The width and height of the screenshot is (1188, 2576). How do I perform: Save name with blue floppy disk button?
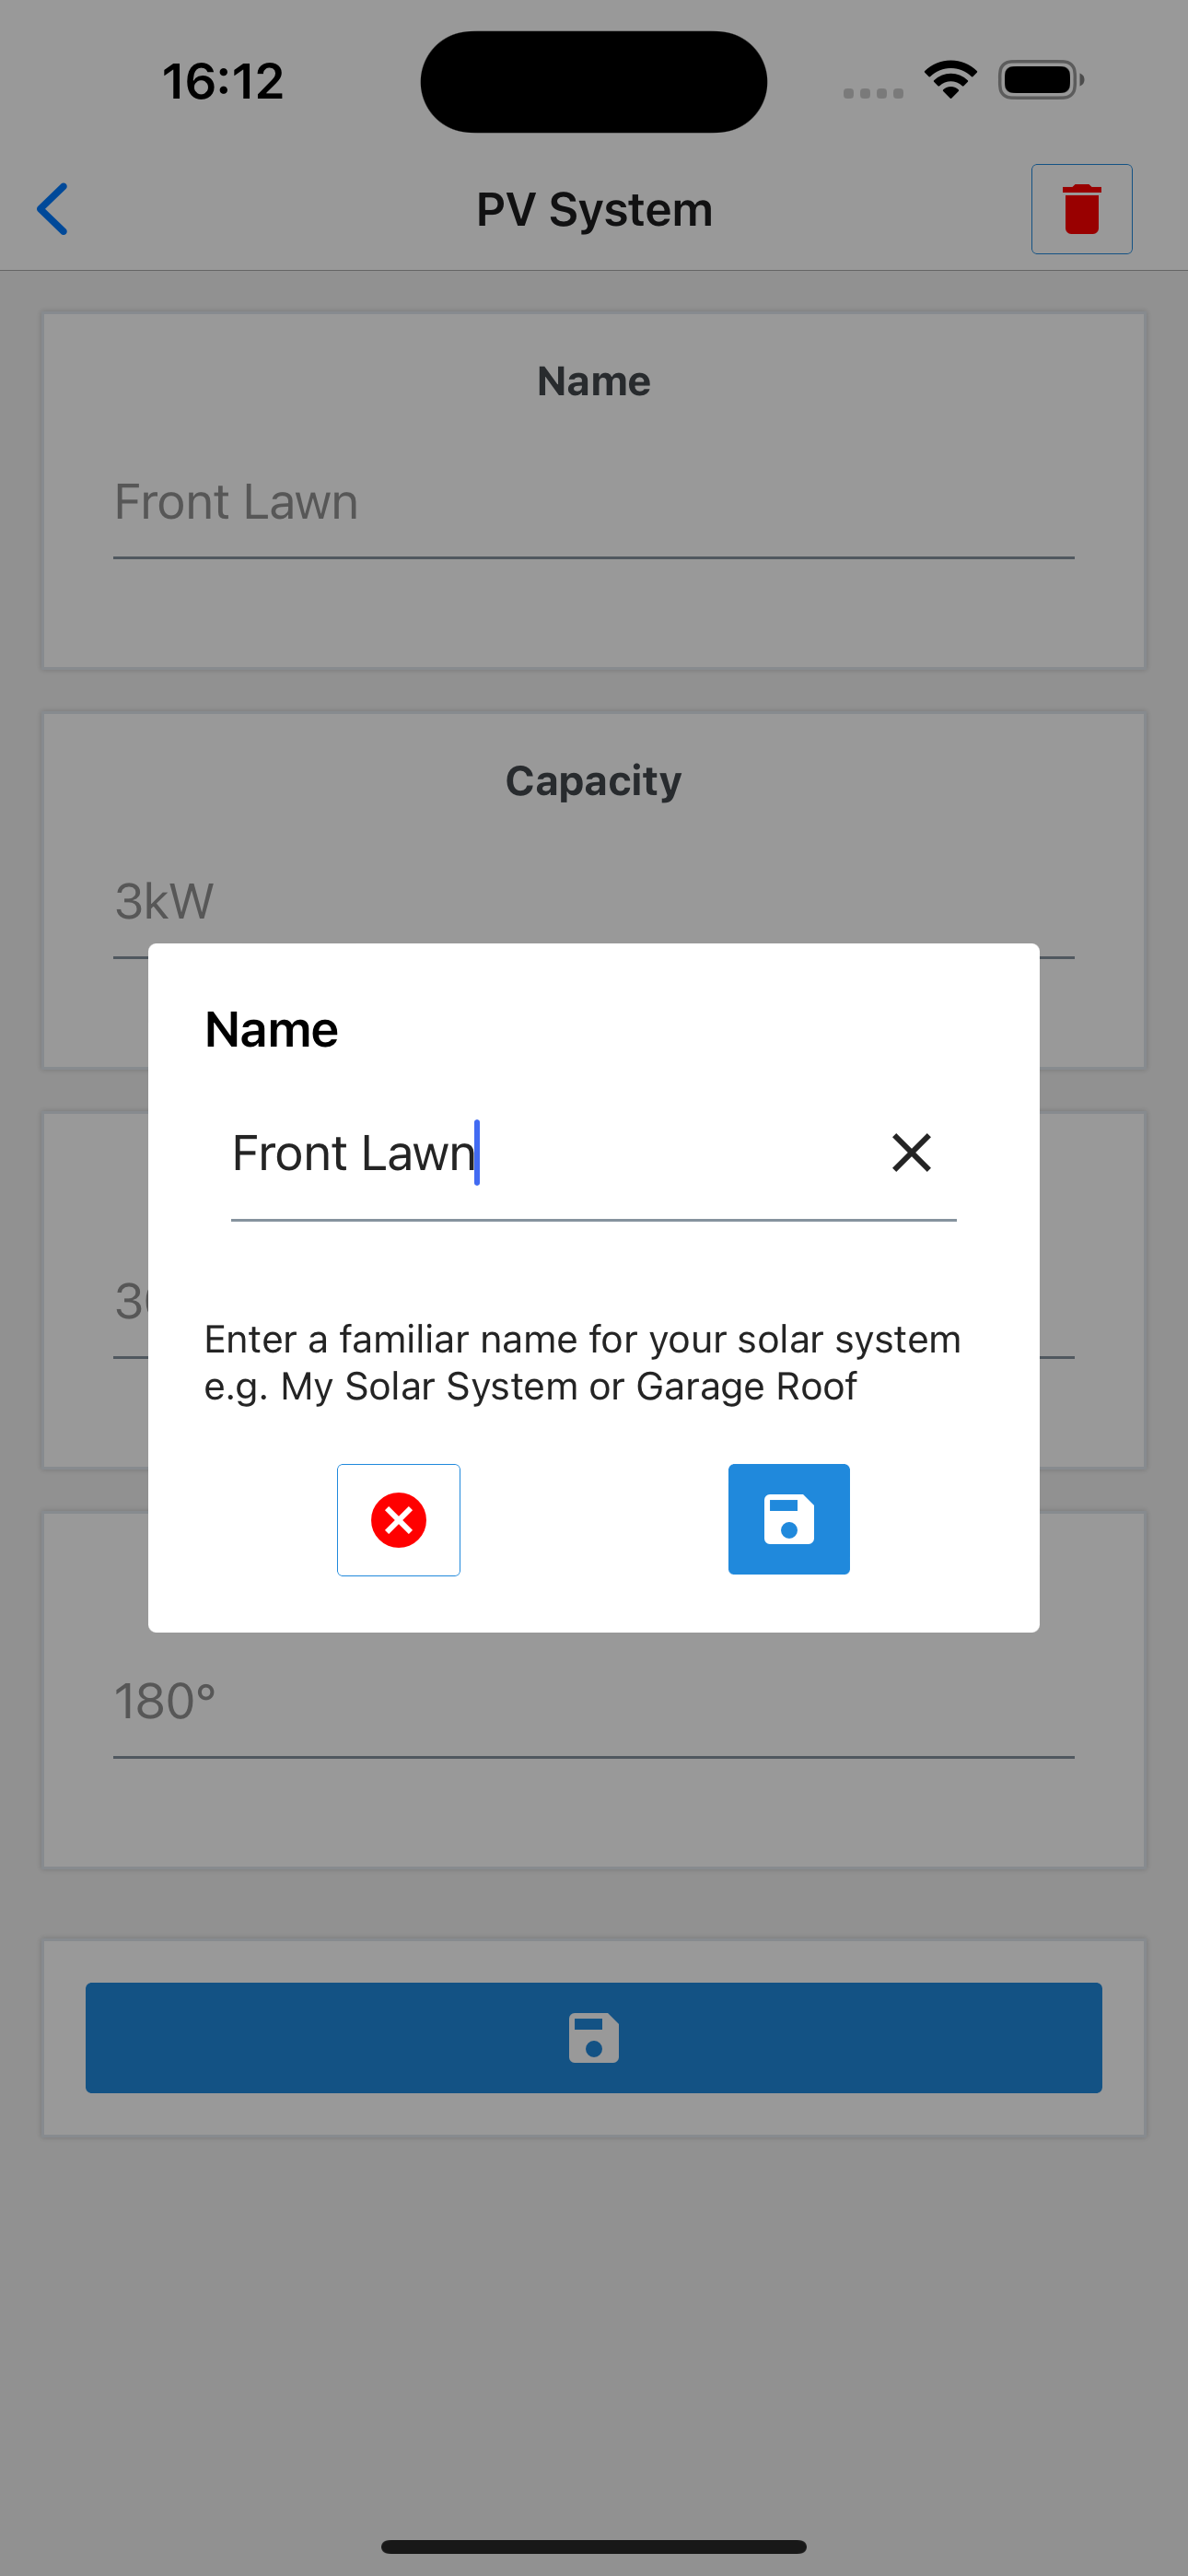(788, 1519)
